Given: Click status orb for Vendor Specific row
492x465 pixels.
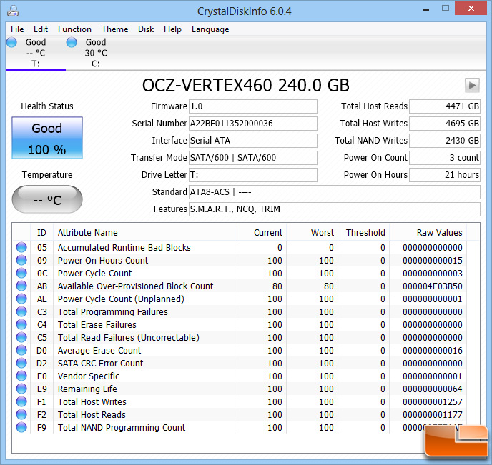Looking at the screenshot, I should point(21,376).
